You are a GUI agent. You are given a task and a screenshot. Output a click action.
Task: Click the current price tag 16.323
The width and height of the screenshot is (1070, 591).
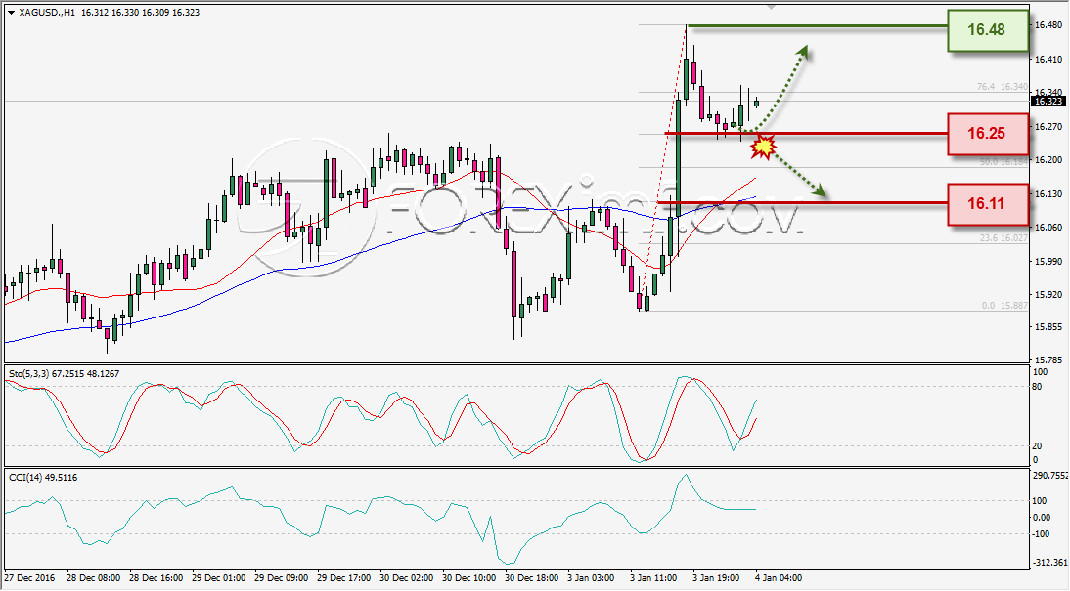[x=1048, y=102]
